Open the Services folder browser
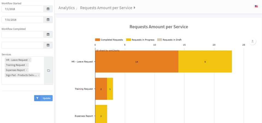The width and height of the screenshot is (262, 123). (x=49, y=71)
